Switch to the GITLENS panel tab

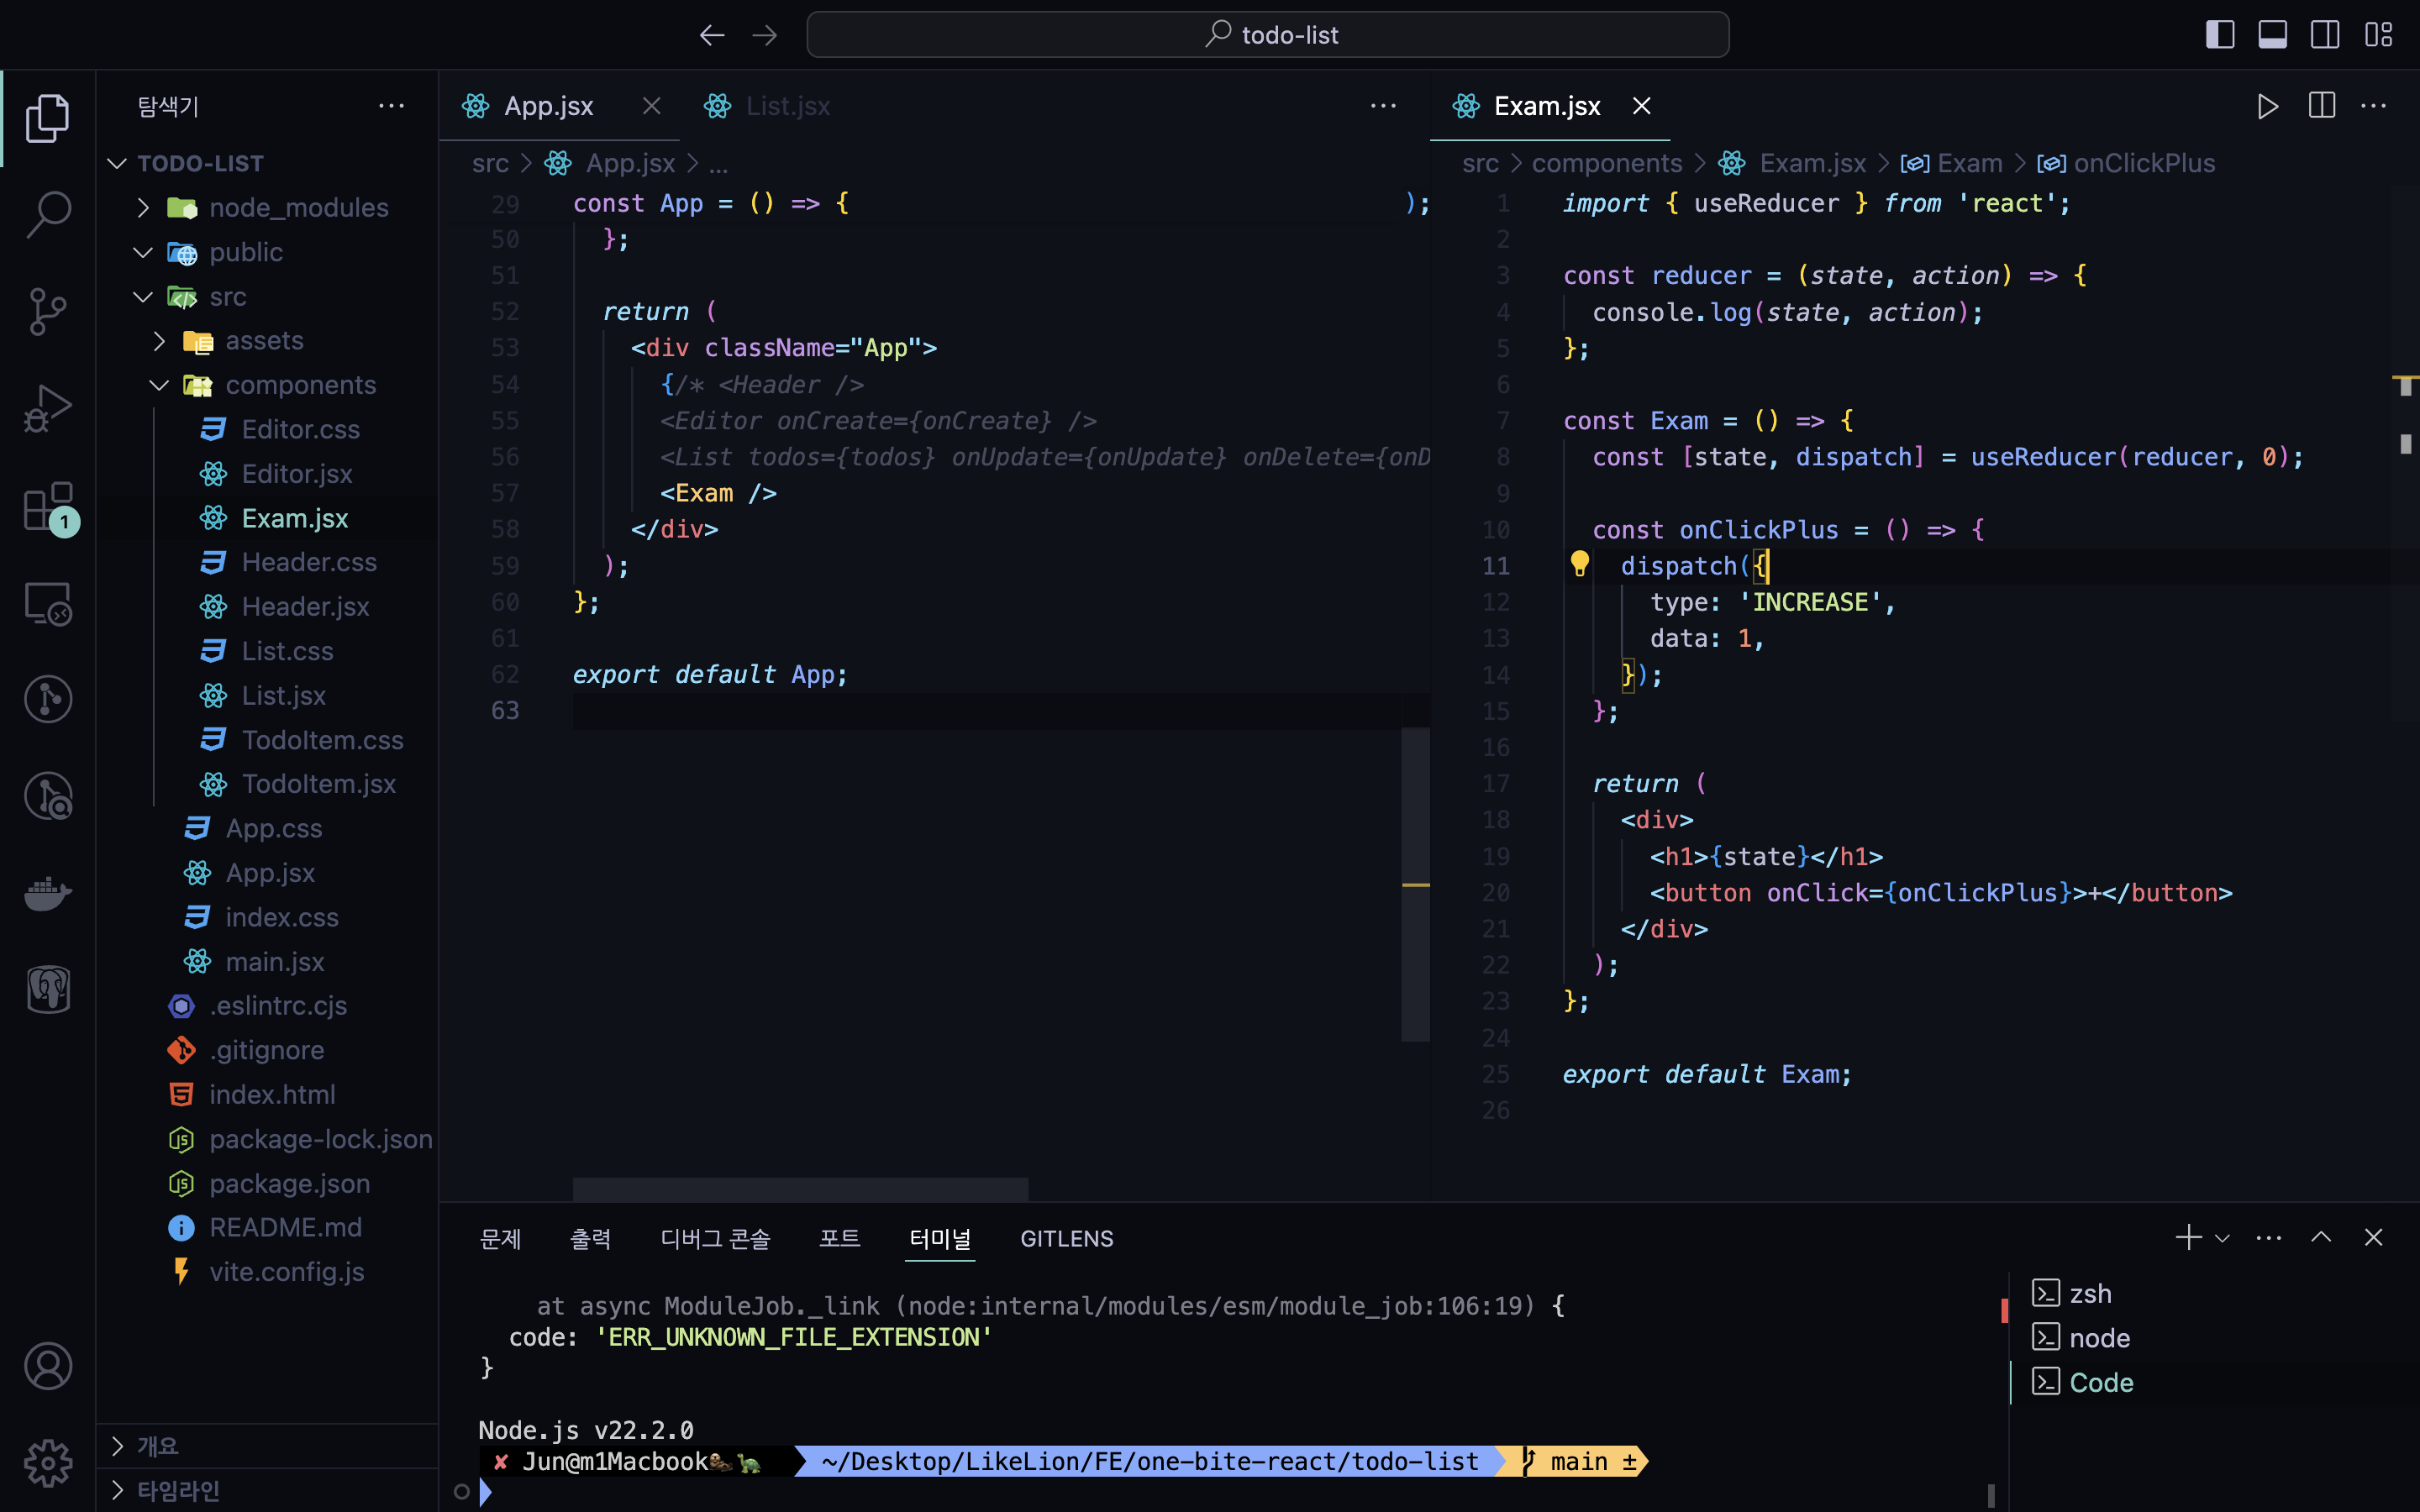point(1066,1238)
